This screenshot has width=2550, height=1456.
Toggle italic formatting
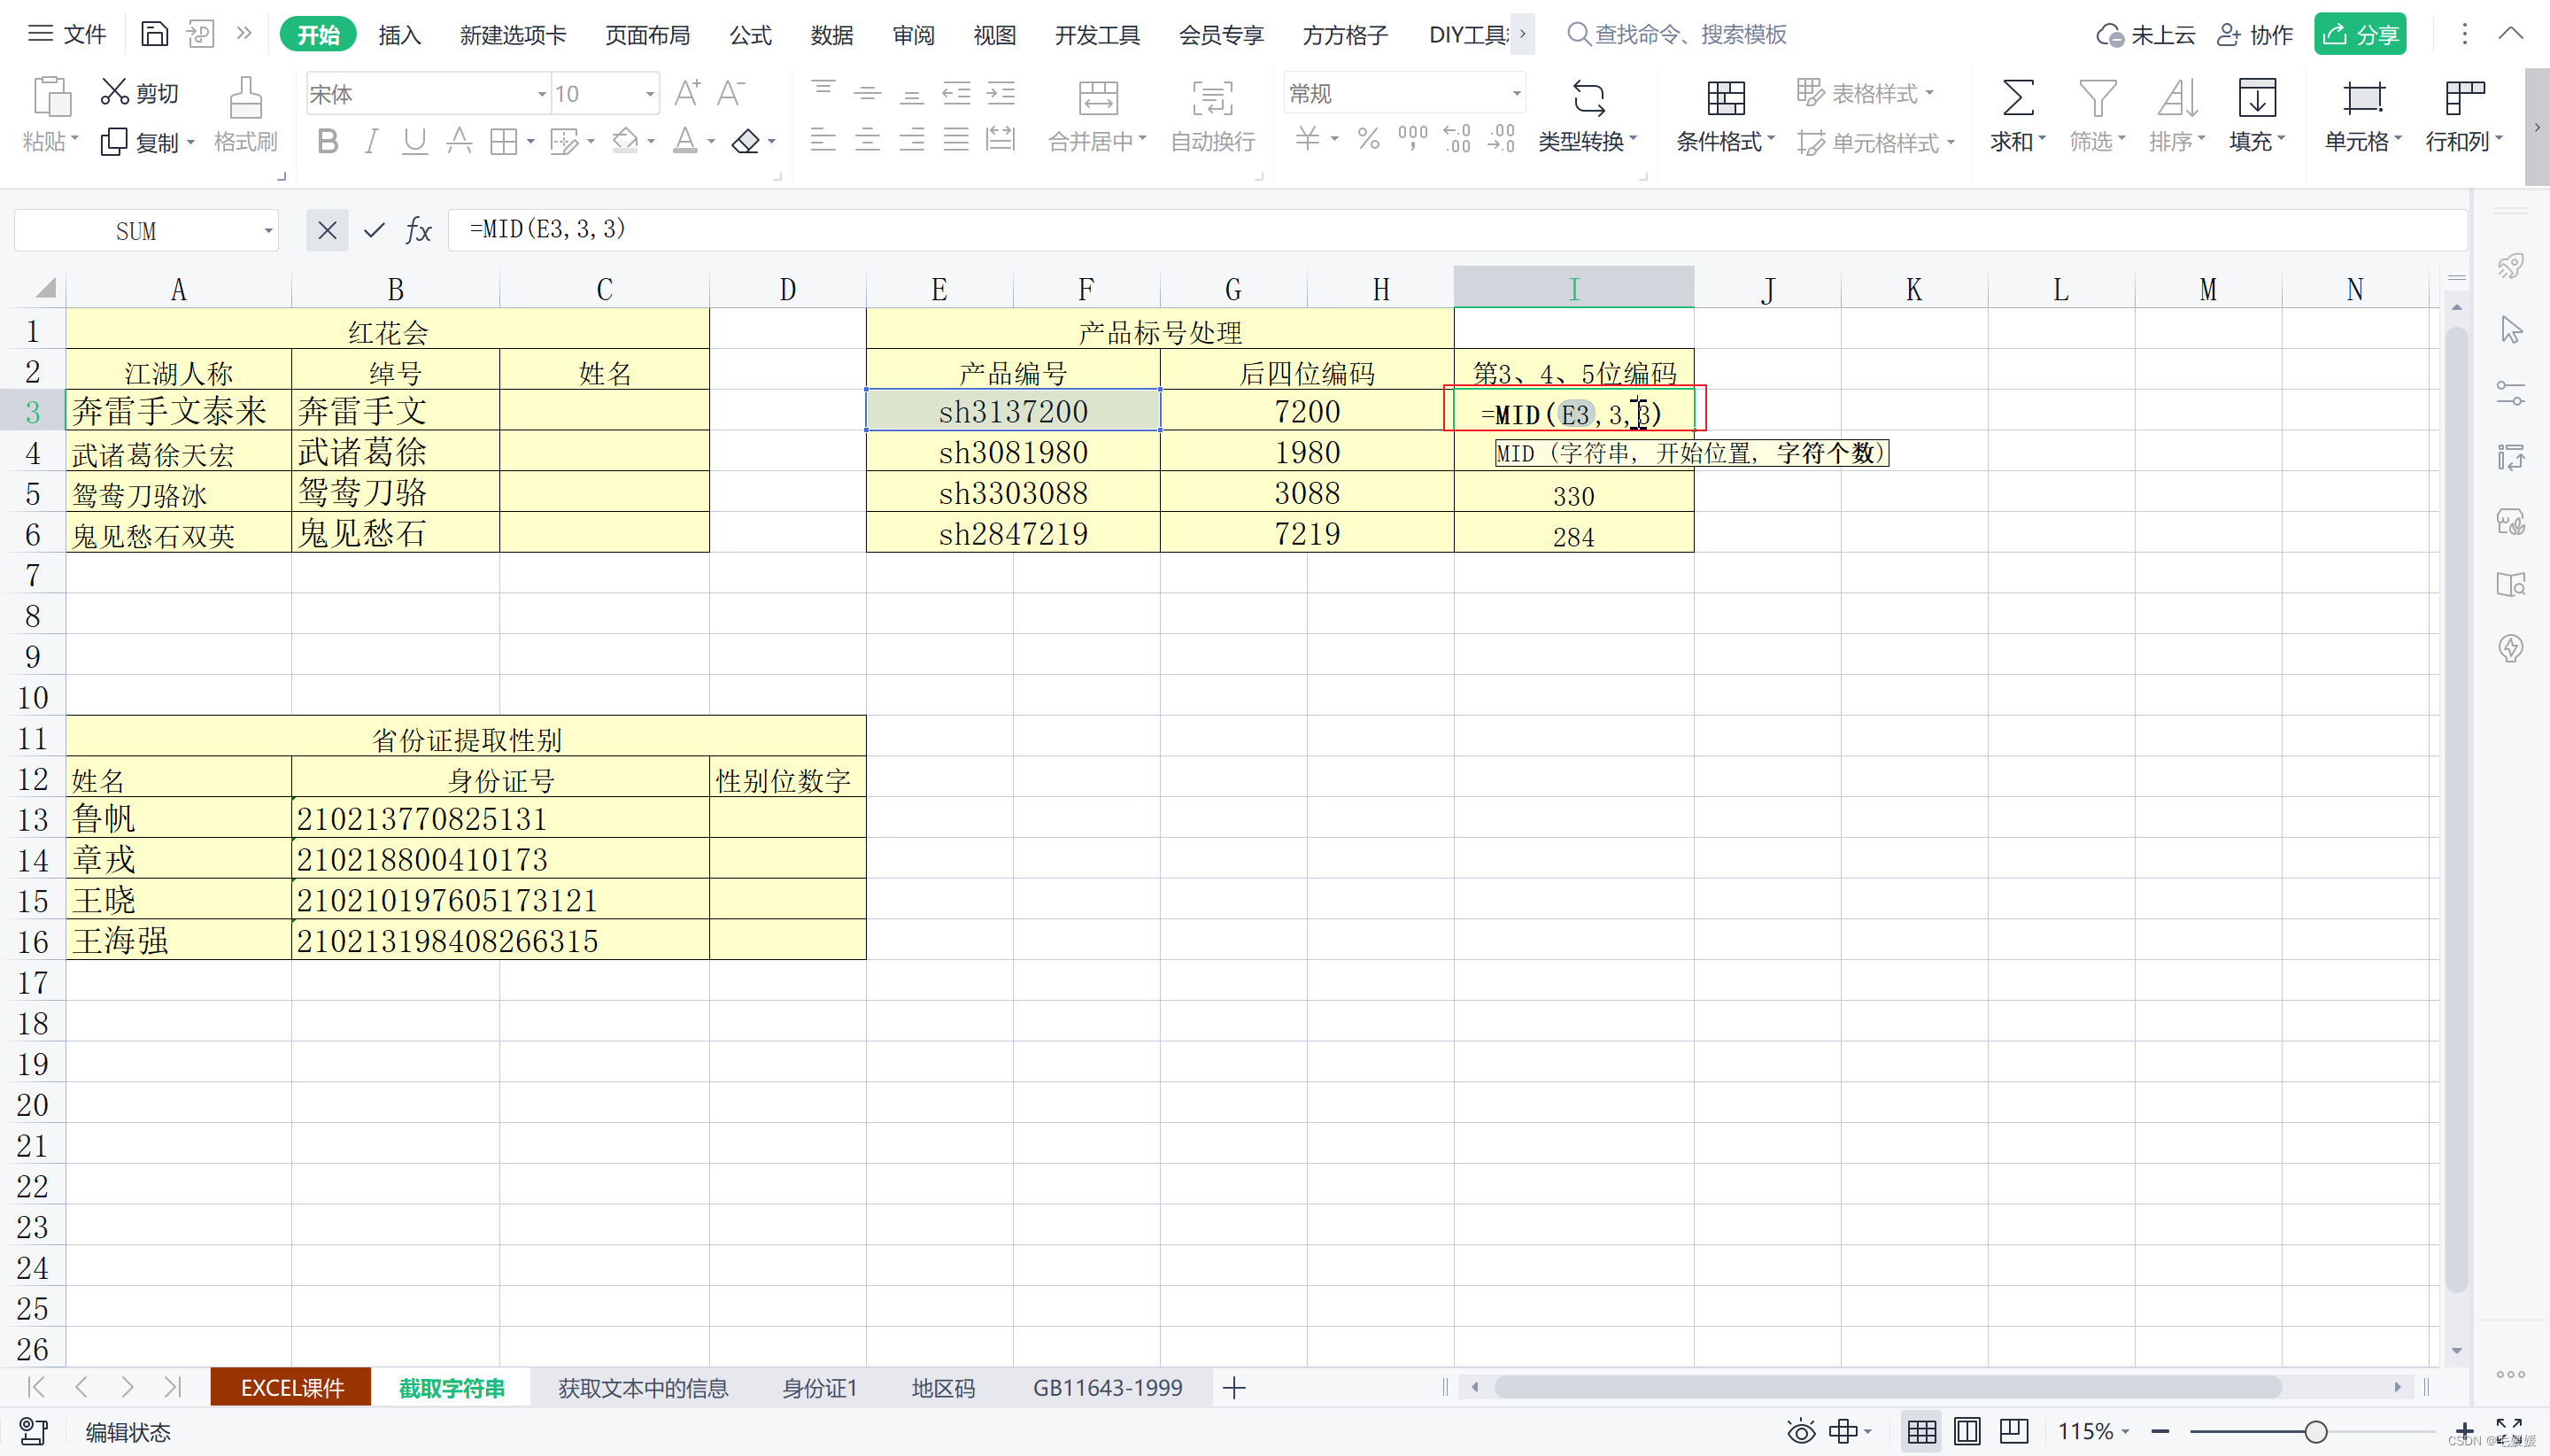point(371,141)
